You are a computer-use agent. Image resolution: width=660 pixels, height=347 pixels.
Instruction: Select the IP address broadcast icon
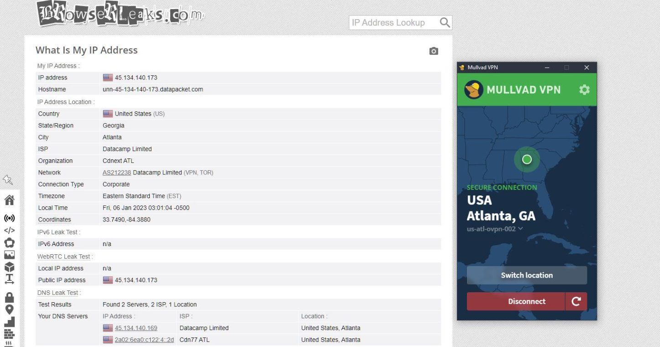pyautogui.click(x=9, y=218)
